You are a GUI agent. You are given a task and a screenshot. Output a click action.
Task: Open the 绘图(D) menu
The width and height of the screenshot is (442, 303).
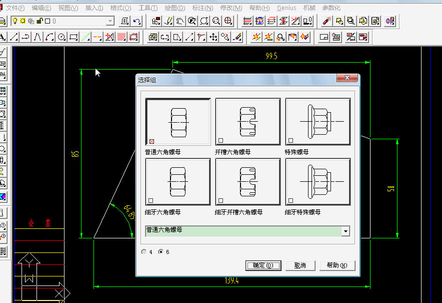[x=175, y=8]
